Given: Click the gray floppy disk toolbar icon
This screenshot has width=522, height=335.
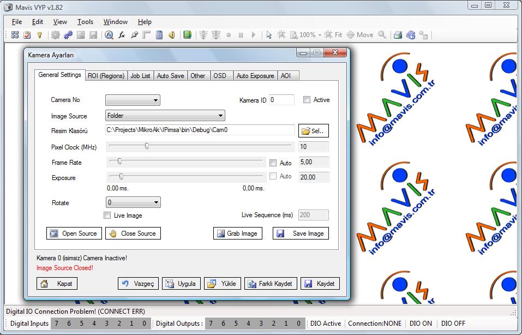Looking at the screenshot, I should click(93, 34).
